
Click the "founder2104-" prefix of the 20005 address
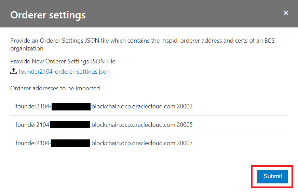[33, 125]
